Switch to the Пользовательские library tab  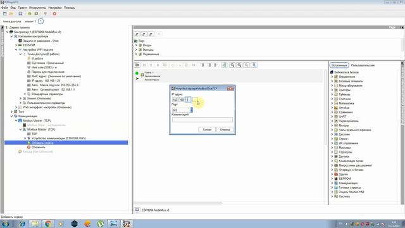point(363,65)
